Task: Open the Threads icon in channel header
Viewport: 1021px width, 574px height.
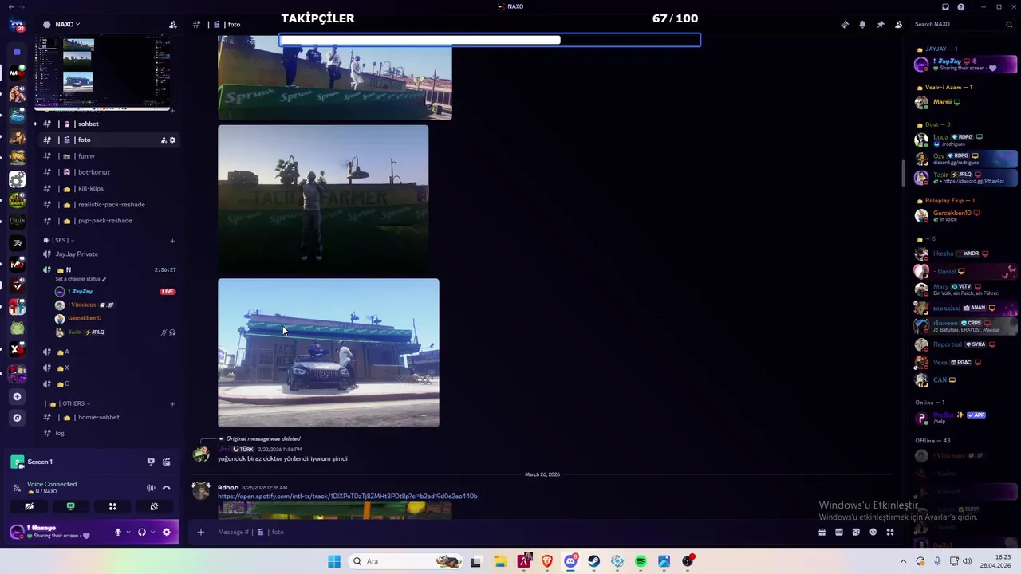Action: [845, 24]
